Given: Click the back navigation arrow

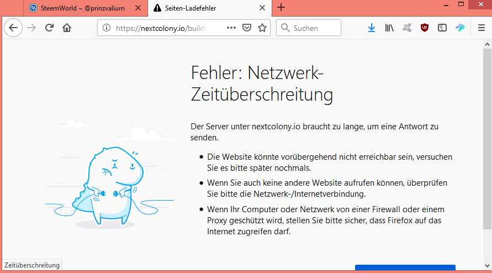Looking at the screenshot, I should pos(13,28).
